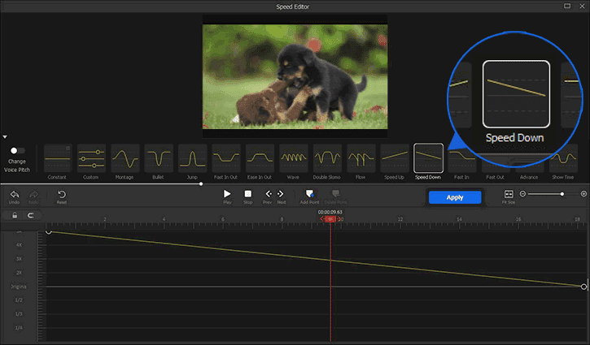Jump to previous keyframe point
Viewport: 590px width, 345px height.
268,195
